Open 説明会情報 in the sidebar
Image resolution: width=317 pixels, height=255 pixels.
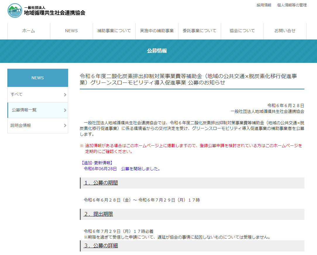21,125
